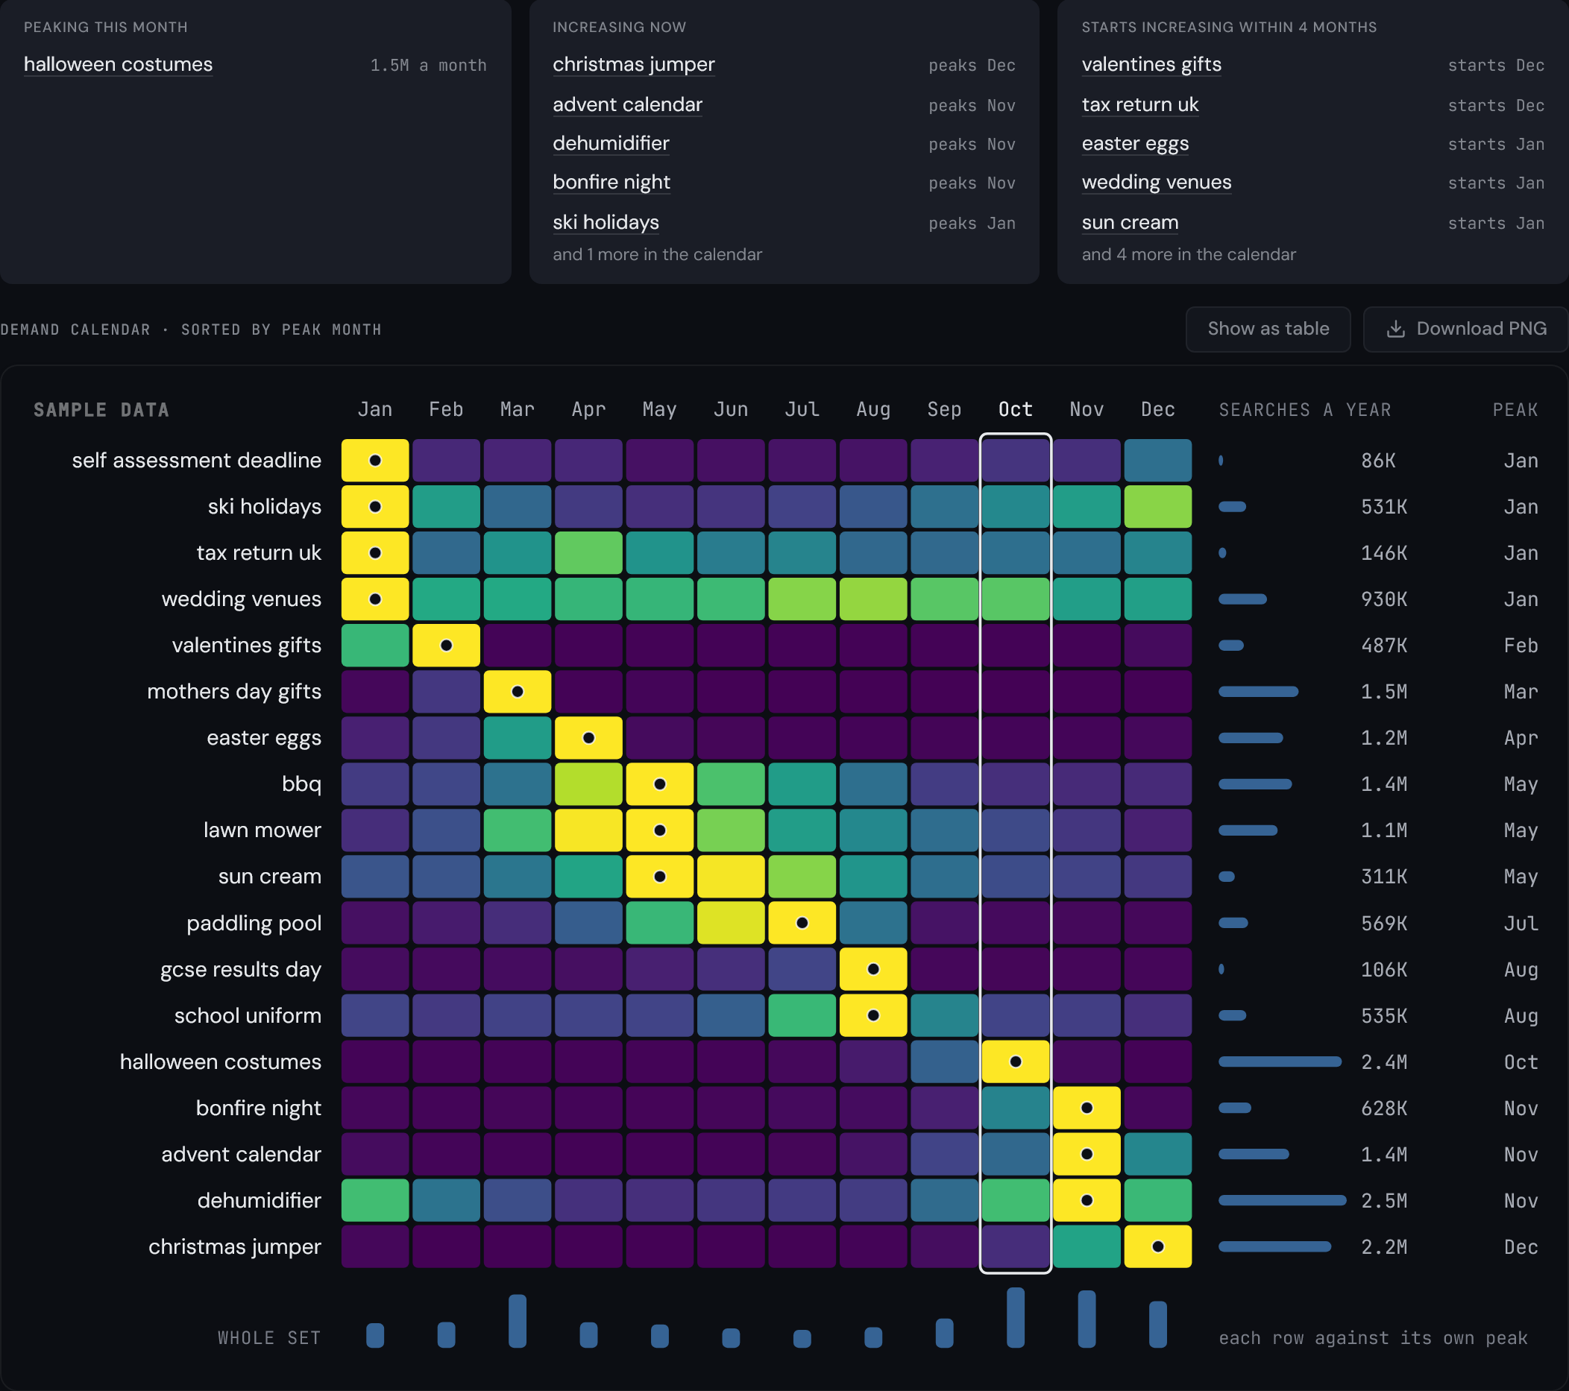Click mothers day gifts searches bar

(x=1258, y=691)
